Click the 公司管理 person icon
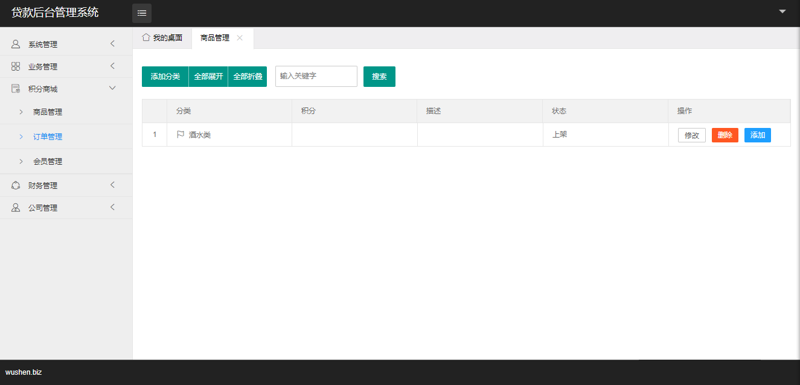Viewport: 800px width, 385px height. 16,208
